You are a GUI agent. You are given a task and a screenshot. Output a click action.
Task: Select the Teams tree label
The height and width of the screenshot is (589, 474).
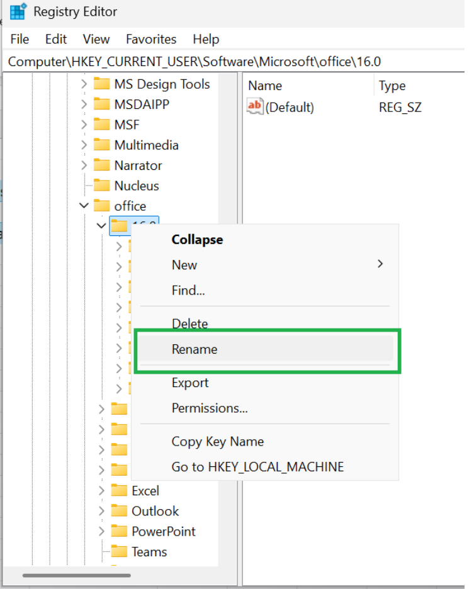click(x=149, y=551)
